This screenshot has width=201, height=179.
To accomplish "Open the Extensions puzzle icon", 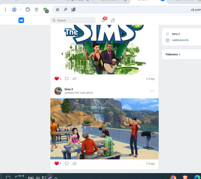I will pyautogui.click(x=28, y=10).
